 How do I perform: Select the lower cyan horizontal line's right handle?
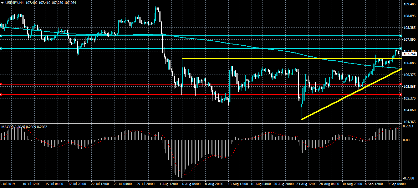coord(401,49)
